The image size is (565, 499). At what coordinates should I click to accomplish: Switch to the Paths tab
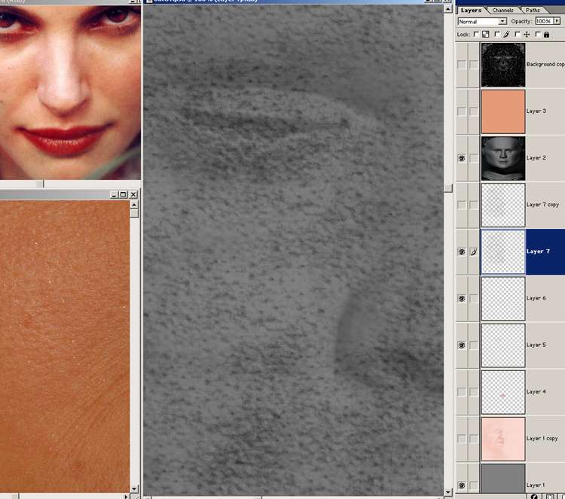533,10
